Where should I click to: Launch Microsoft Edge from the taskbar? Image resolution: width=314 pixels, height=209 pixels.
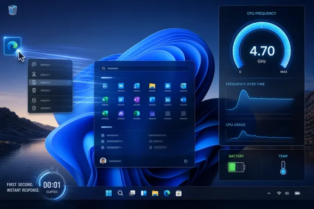(167, 193)
